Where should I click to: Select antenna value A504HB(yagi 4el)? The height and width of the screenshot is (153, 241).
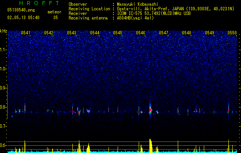(135, 18)
